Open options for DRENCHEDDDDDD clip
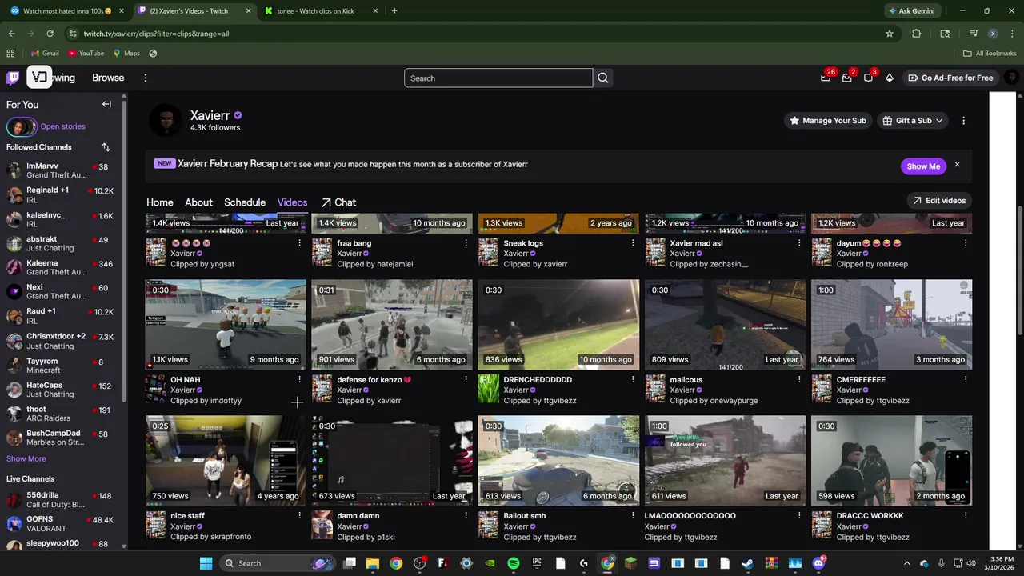Image resolution: width=1024 pixels, height=576 pixels. [633, 380]
